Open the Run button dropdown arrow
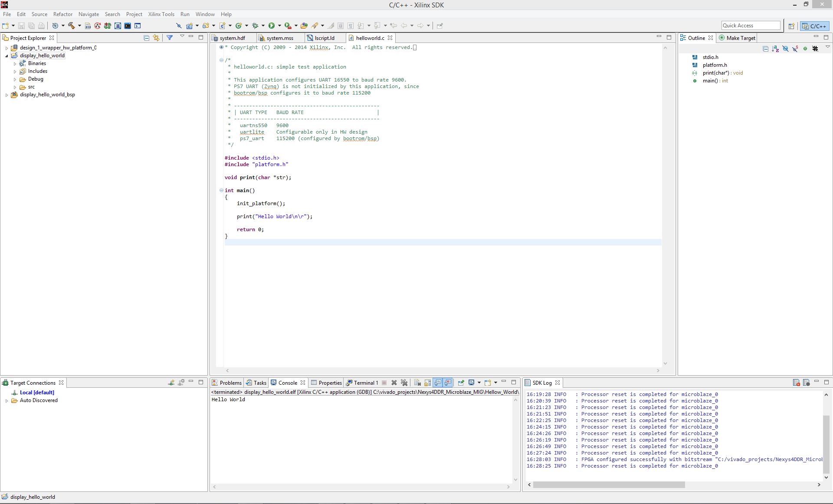 [x=279, y=26]
